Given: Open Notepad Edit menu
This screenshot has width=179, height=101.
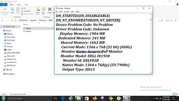Looking at the screenshot, I should click(61, 12).
